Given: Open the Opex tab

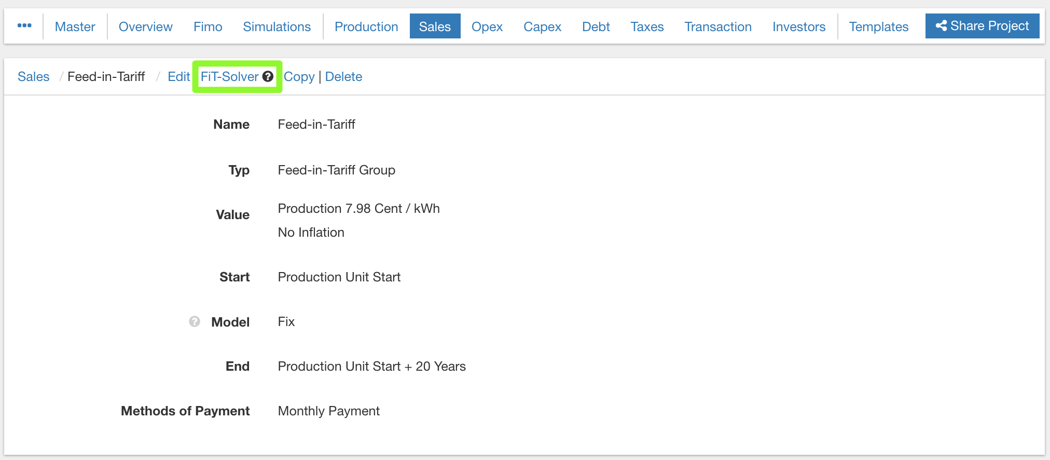Looking at the screenshot, I should (x=487, y=26).
